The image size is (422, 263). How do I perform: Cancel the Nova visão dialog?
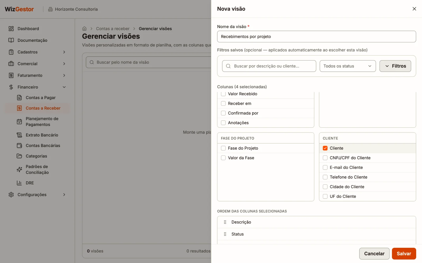tap(374, 254)
